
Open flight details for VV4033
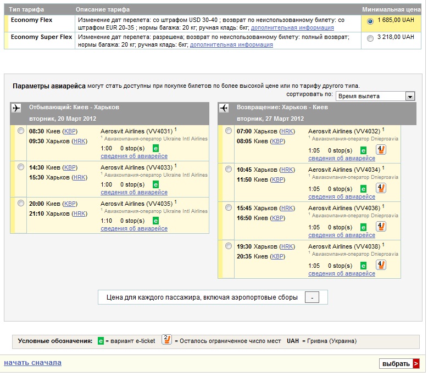pos(134,193)
